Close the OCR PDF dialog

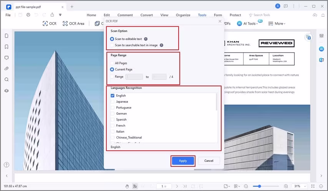[x=220, y=21]
